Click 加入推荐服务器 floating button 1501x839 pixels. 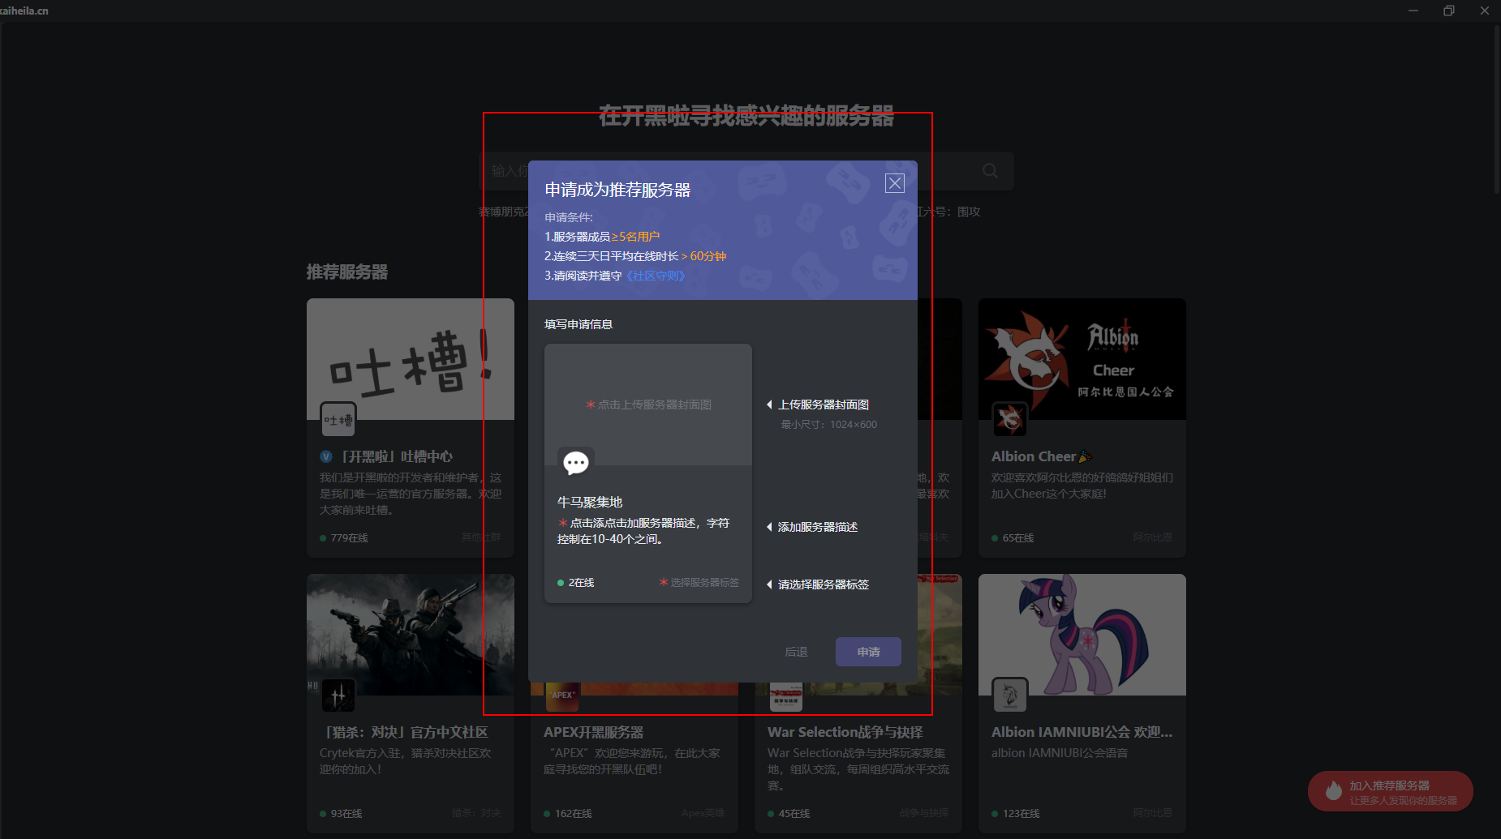click(1391, 791)
